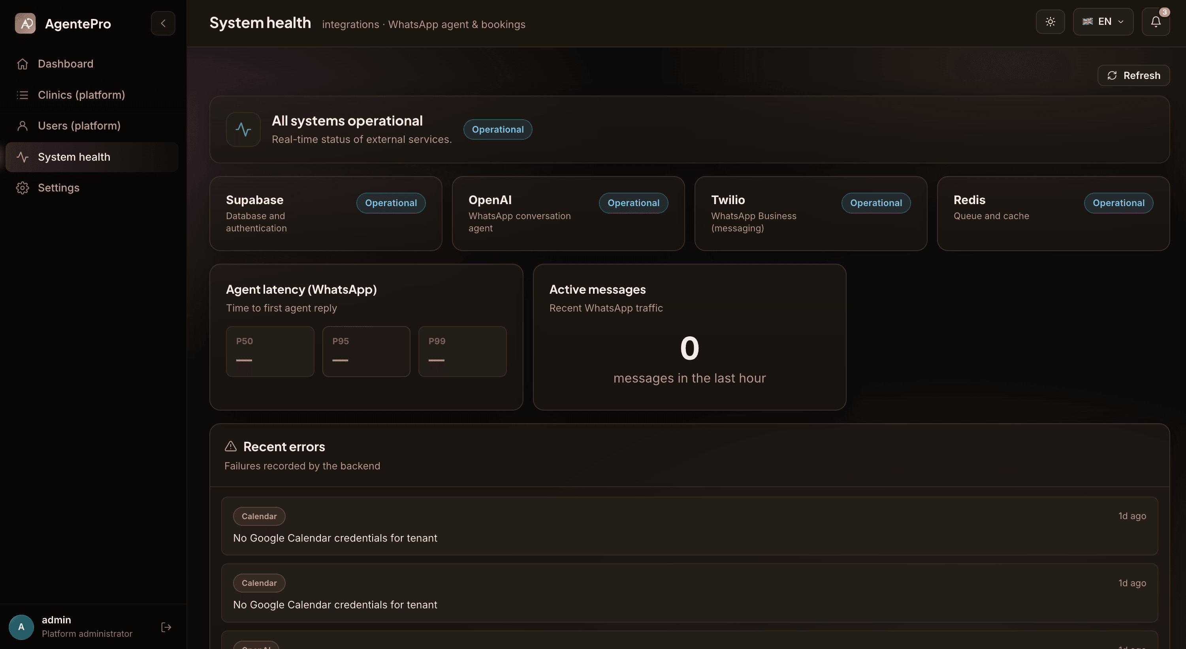Open Users (platform) in the sidebar
Viewport: 1186px width, 649px height.
[92, 126]
